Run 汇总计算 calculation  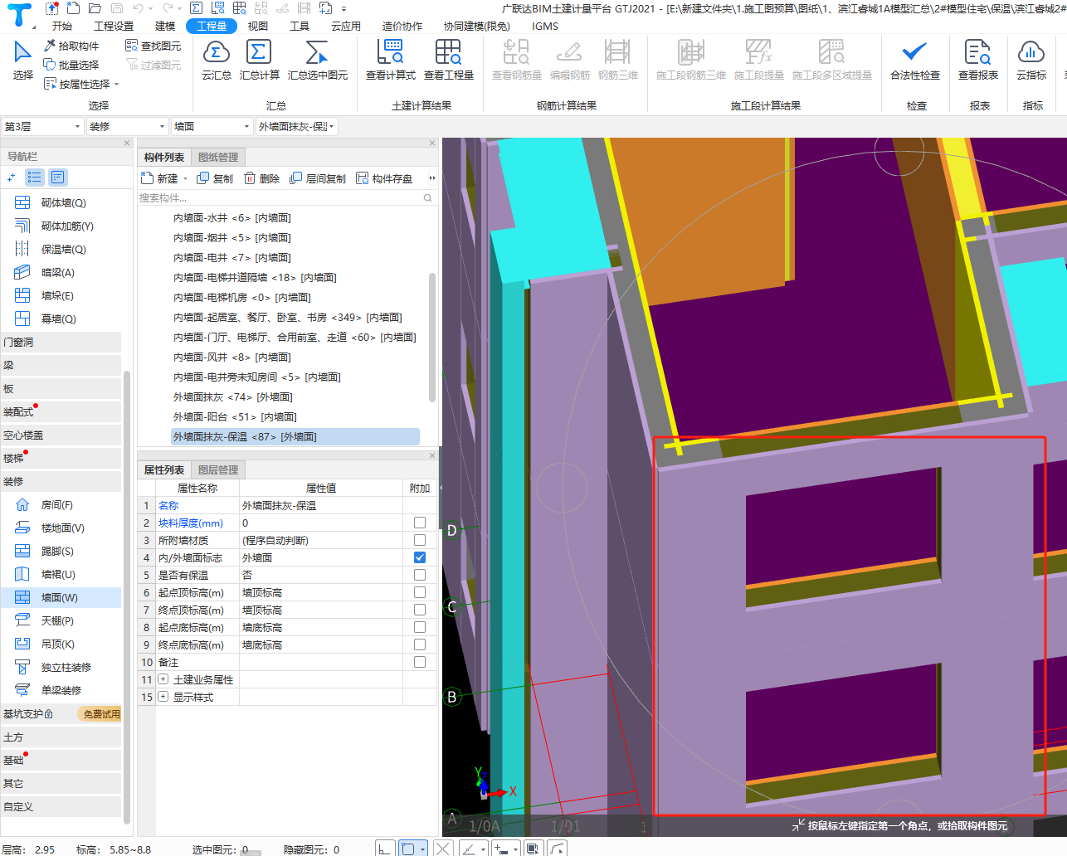click(x=259, y=60)
